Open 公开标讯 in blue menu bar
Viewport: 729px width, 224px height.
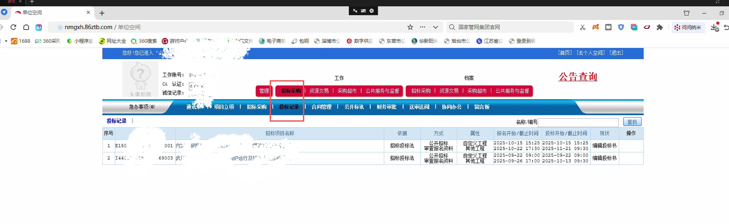[354, 107]
